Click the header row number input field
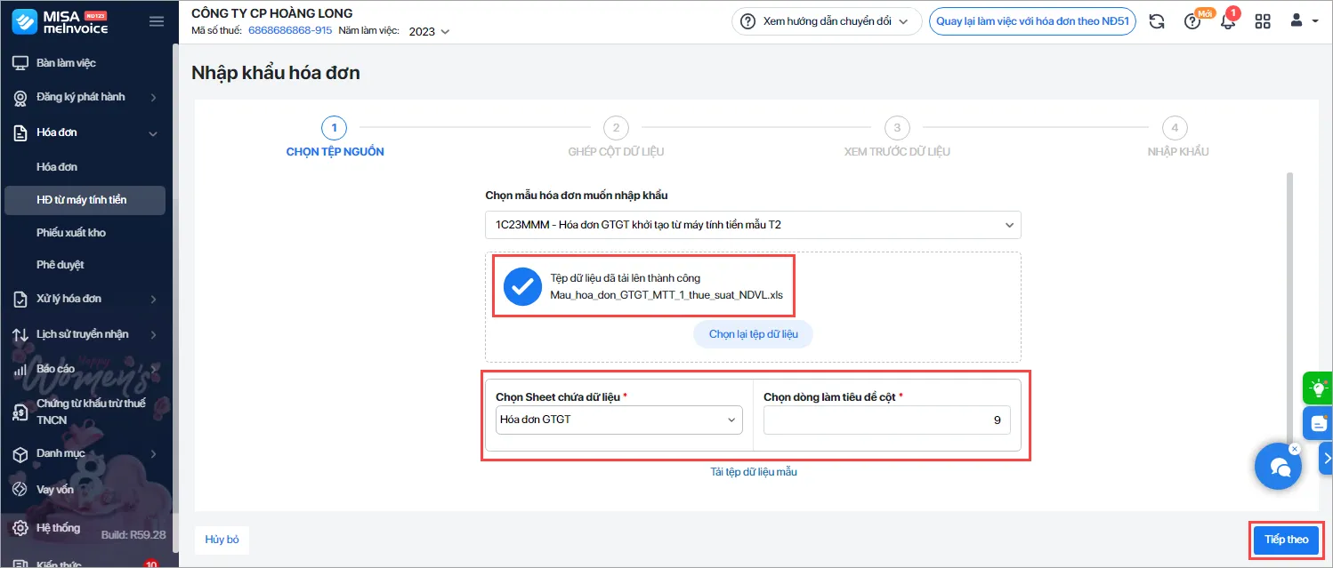The height and width of the screenshot is (568, 1333). click(886, 420)
